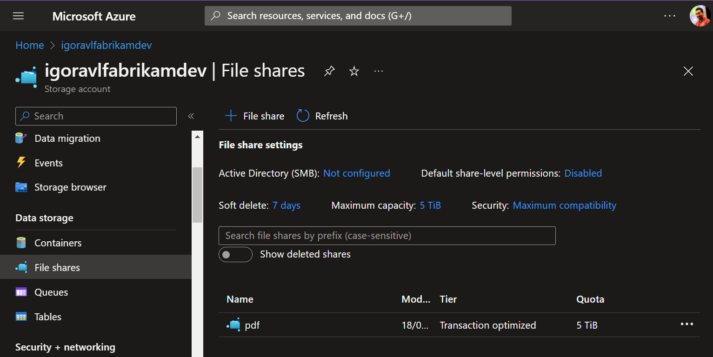
Task: Go to Home breadcrumb
Action: (30, 45)
